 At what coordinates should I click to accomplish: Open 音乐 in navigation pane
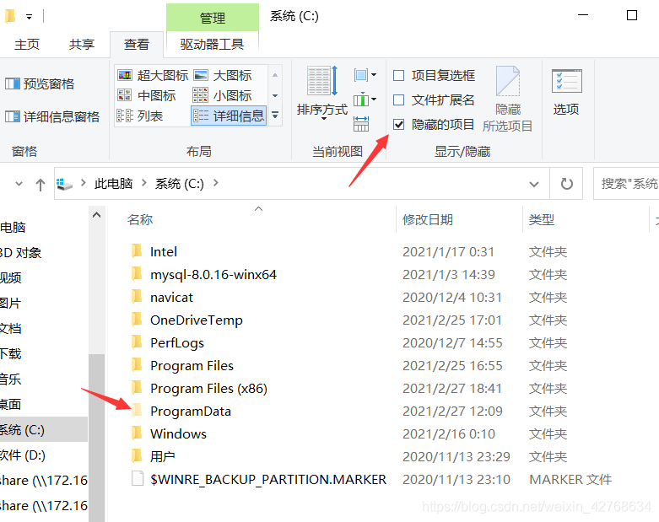10,379
